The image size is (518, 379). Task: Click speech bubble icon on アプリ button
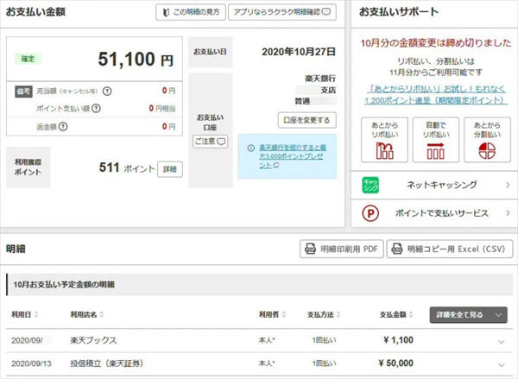click(326, 12)
